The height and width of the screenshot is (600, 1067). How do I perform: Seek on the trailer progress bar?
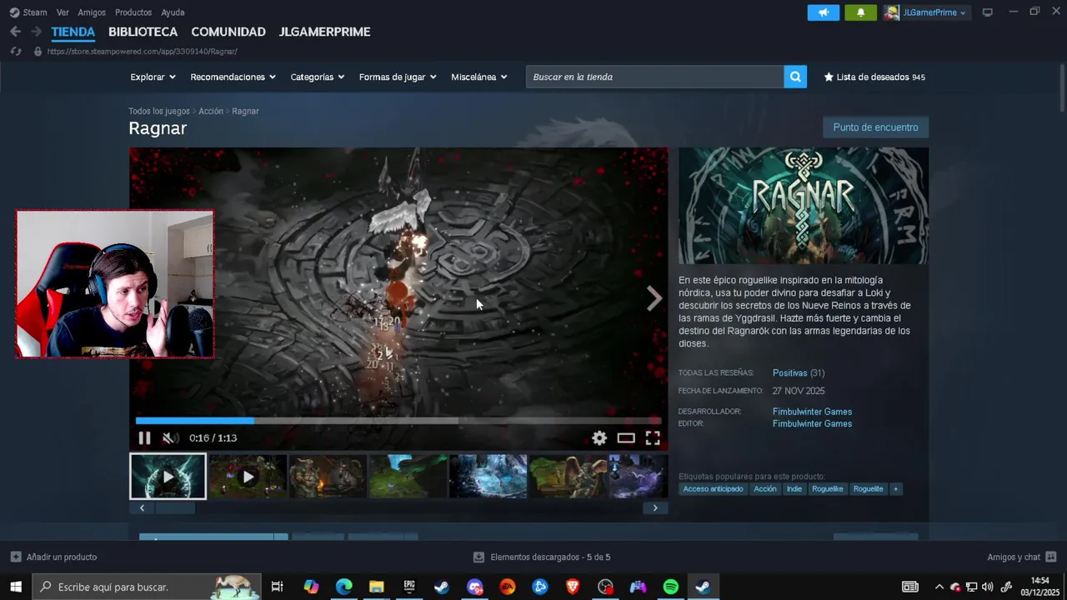click(x=398, y=421)
